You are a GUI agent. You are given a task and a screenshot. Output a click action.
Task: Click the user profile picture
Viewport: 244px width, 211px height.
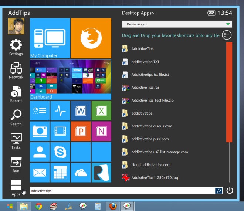[16, 26]
